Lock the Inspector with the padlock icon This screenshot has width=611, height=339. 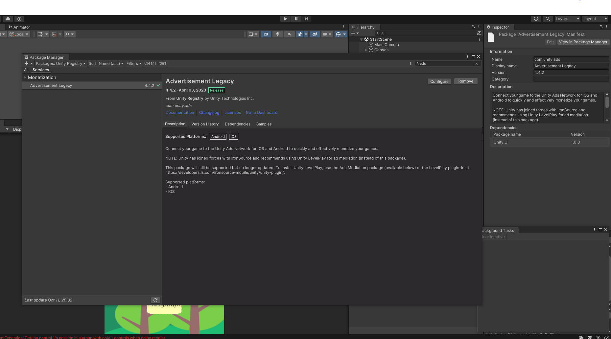click(601, 27)
